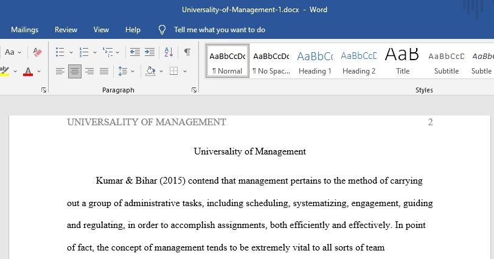The width and height of the screenshot is (494, 259).
Task: Click Line and Paragraph Spacing icon
Action: click(x=122, y=71)
